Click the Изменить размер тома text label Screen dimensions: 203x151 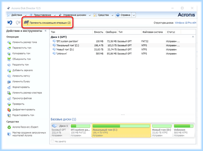pyautogui.click(x=25, y=42)
